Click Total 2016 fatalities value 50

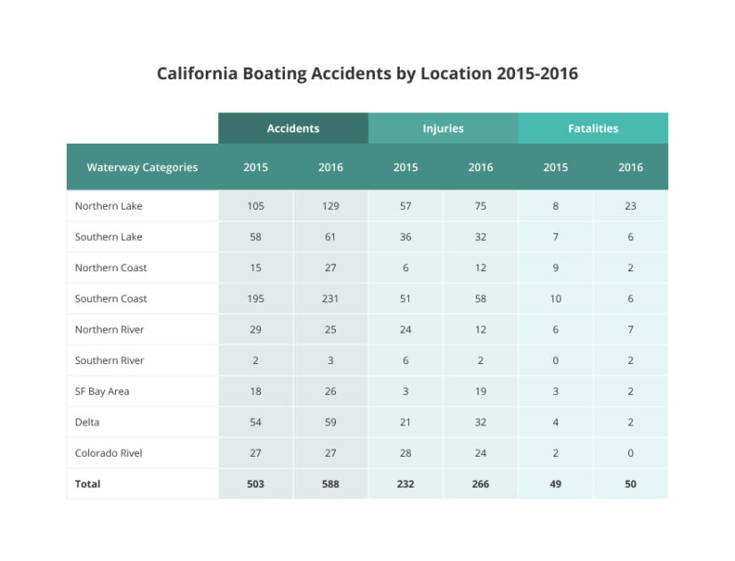point(631,484)
